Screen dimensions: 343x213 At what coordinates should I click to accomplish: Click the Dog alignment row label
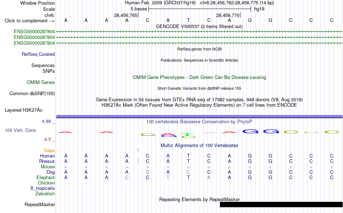(51, 172)
